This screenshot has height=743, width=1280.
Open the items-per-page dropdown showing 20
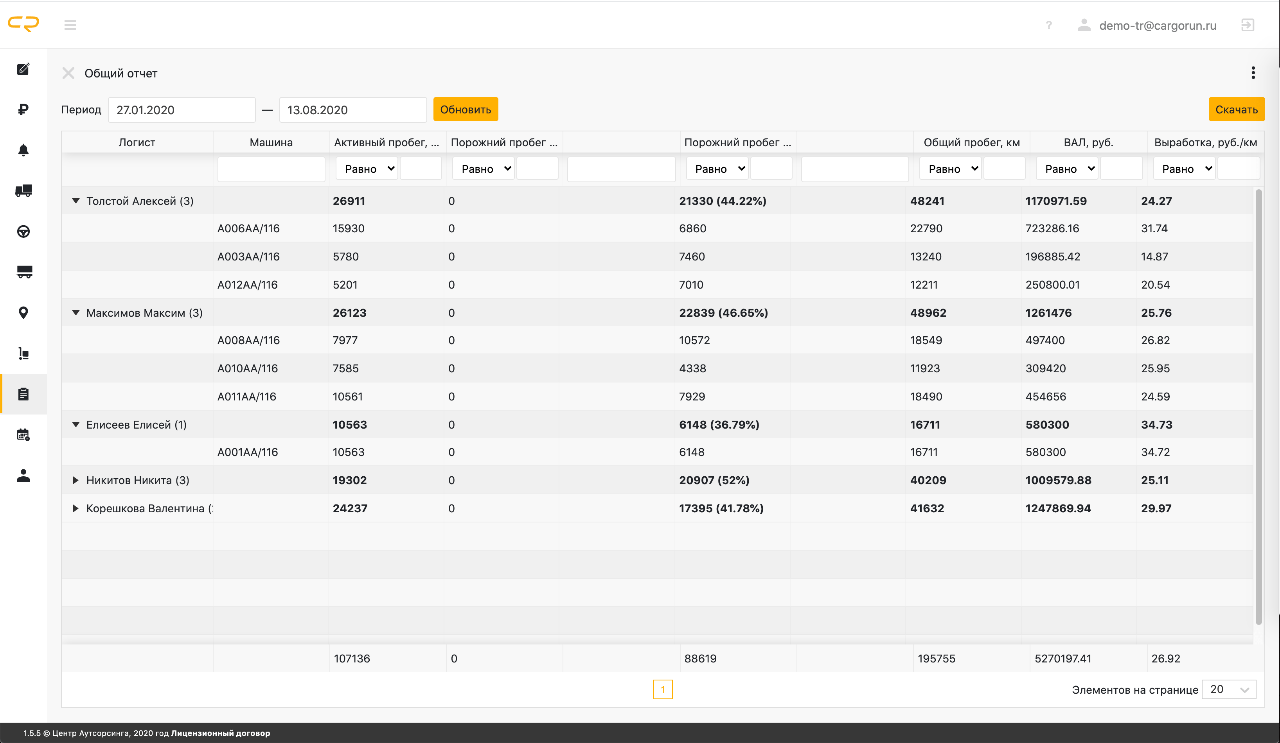click(x=1229, y=690)
